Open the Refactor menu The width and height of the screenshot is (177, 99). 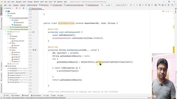pyautogui.click(x=37, y=2)
